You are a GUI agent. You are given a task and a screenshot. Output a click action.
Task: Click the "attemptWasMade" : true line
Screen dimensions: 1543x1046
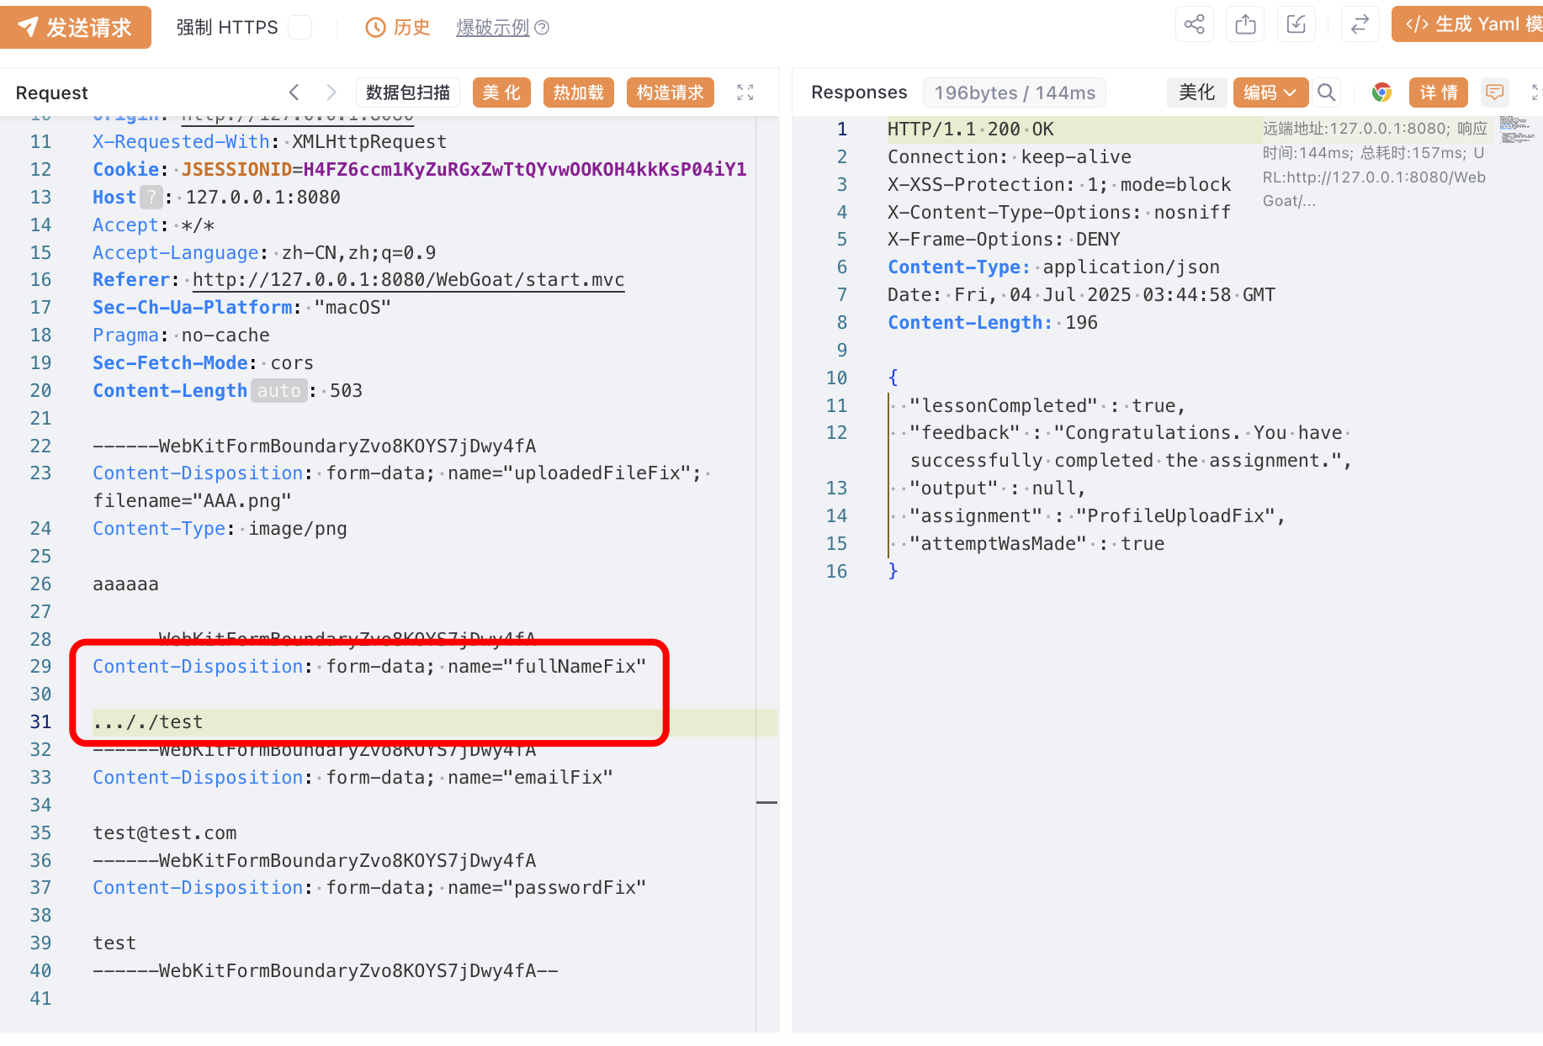[x=1037, y=544]
